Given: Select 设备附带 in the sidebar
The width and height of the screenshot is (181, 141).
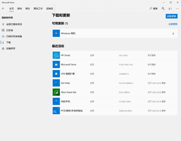Looking at the screenshot, I should click(x=11, y=48).
